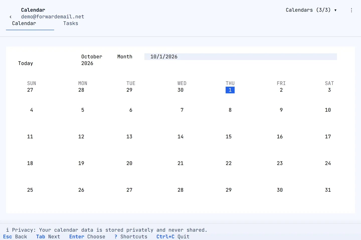This screenshot has width=361, height=240.
Task: Click the privacy info notice
Action: (x=107, y=230)
